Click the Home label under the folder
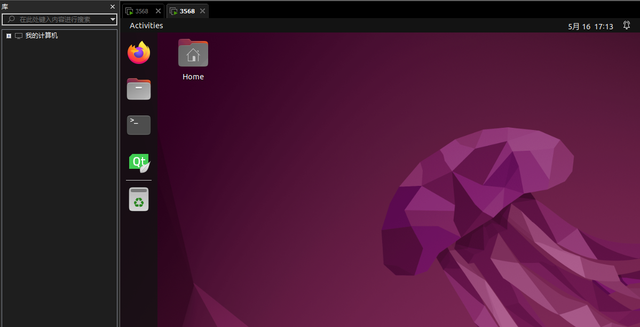Image resolution: width=640 pixels, height=327 pixels. click(193, 77)
